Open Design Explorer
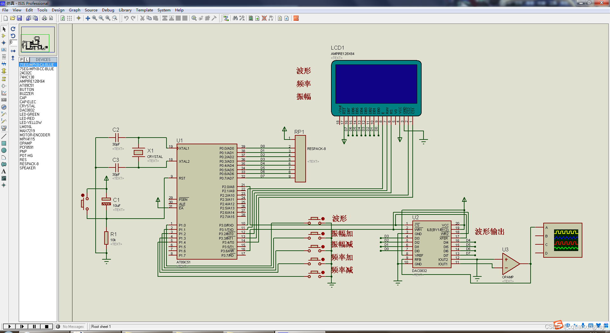The width and height of the screenshot is (610, 333). point(251,18)
